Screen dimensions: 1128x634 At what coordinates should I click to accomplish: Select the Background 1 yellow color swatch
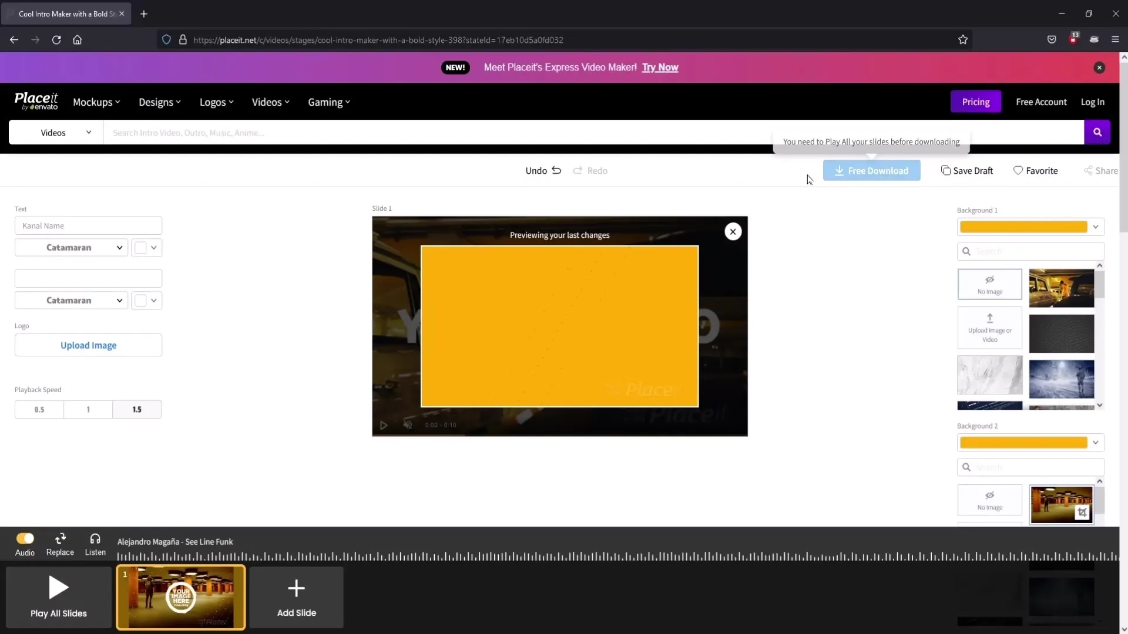1023,227
